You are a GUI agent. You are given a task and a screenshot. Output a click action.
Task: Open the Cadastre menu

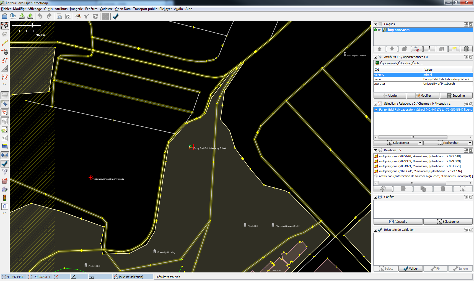click(x=106, y=9)
